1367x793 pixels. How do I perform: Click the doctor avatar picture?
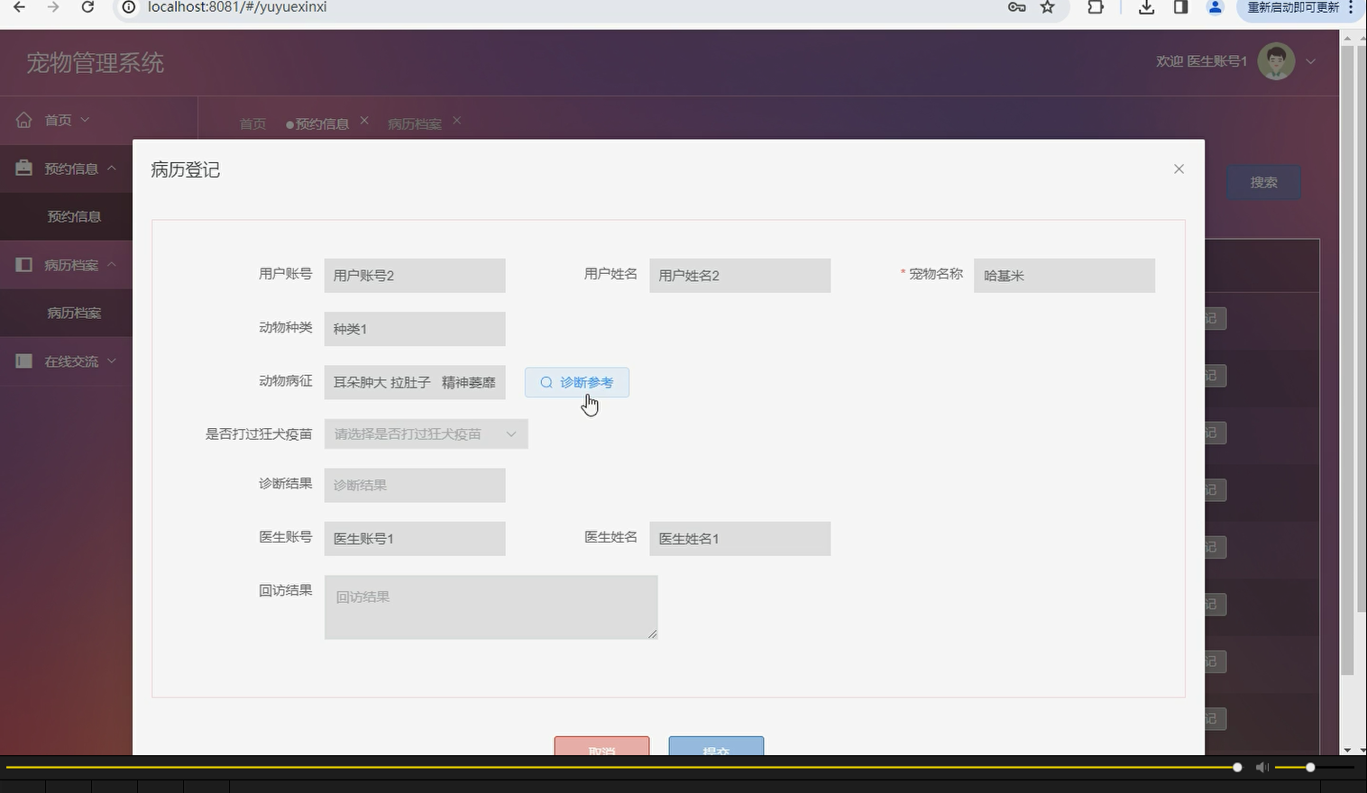click(1276, 61)
